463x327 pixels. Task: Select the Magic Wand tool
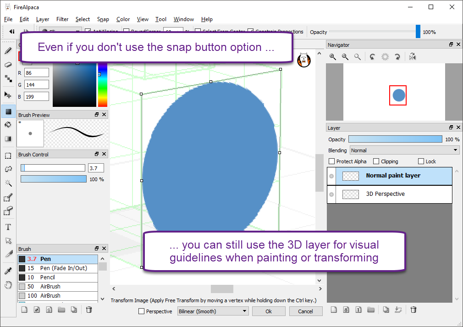tap(8, 183)
